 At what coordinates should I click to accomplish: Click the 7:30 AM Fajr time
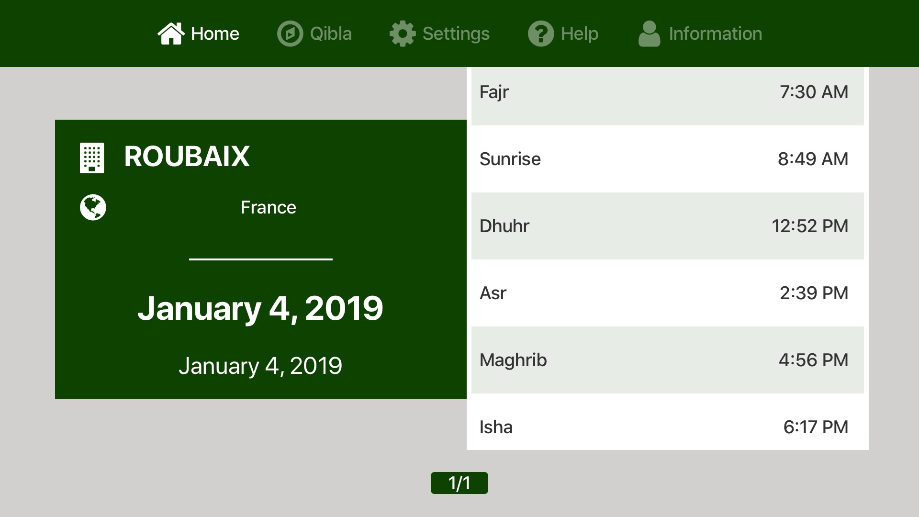(x=814, y=92)
